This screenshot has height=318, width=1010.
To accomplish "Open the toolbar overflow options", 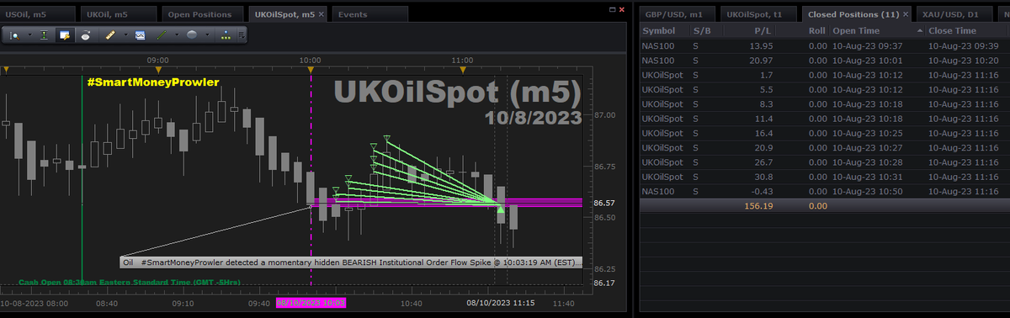I will pos(242,35).
